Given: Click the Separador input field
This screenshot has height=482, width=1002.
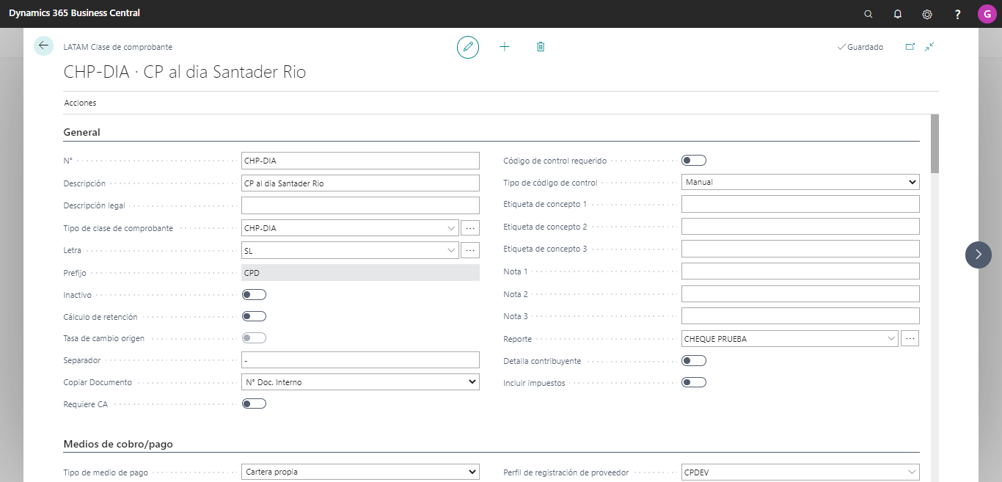Looking at the screenshot, I should coord(360,360).
